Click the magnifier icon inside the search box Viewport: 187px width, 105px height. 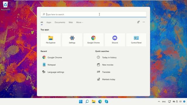click(44, 14)
